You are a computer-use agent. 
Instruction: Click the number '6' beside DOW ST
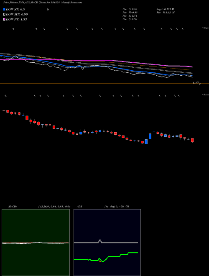tap(48, 9)
